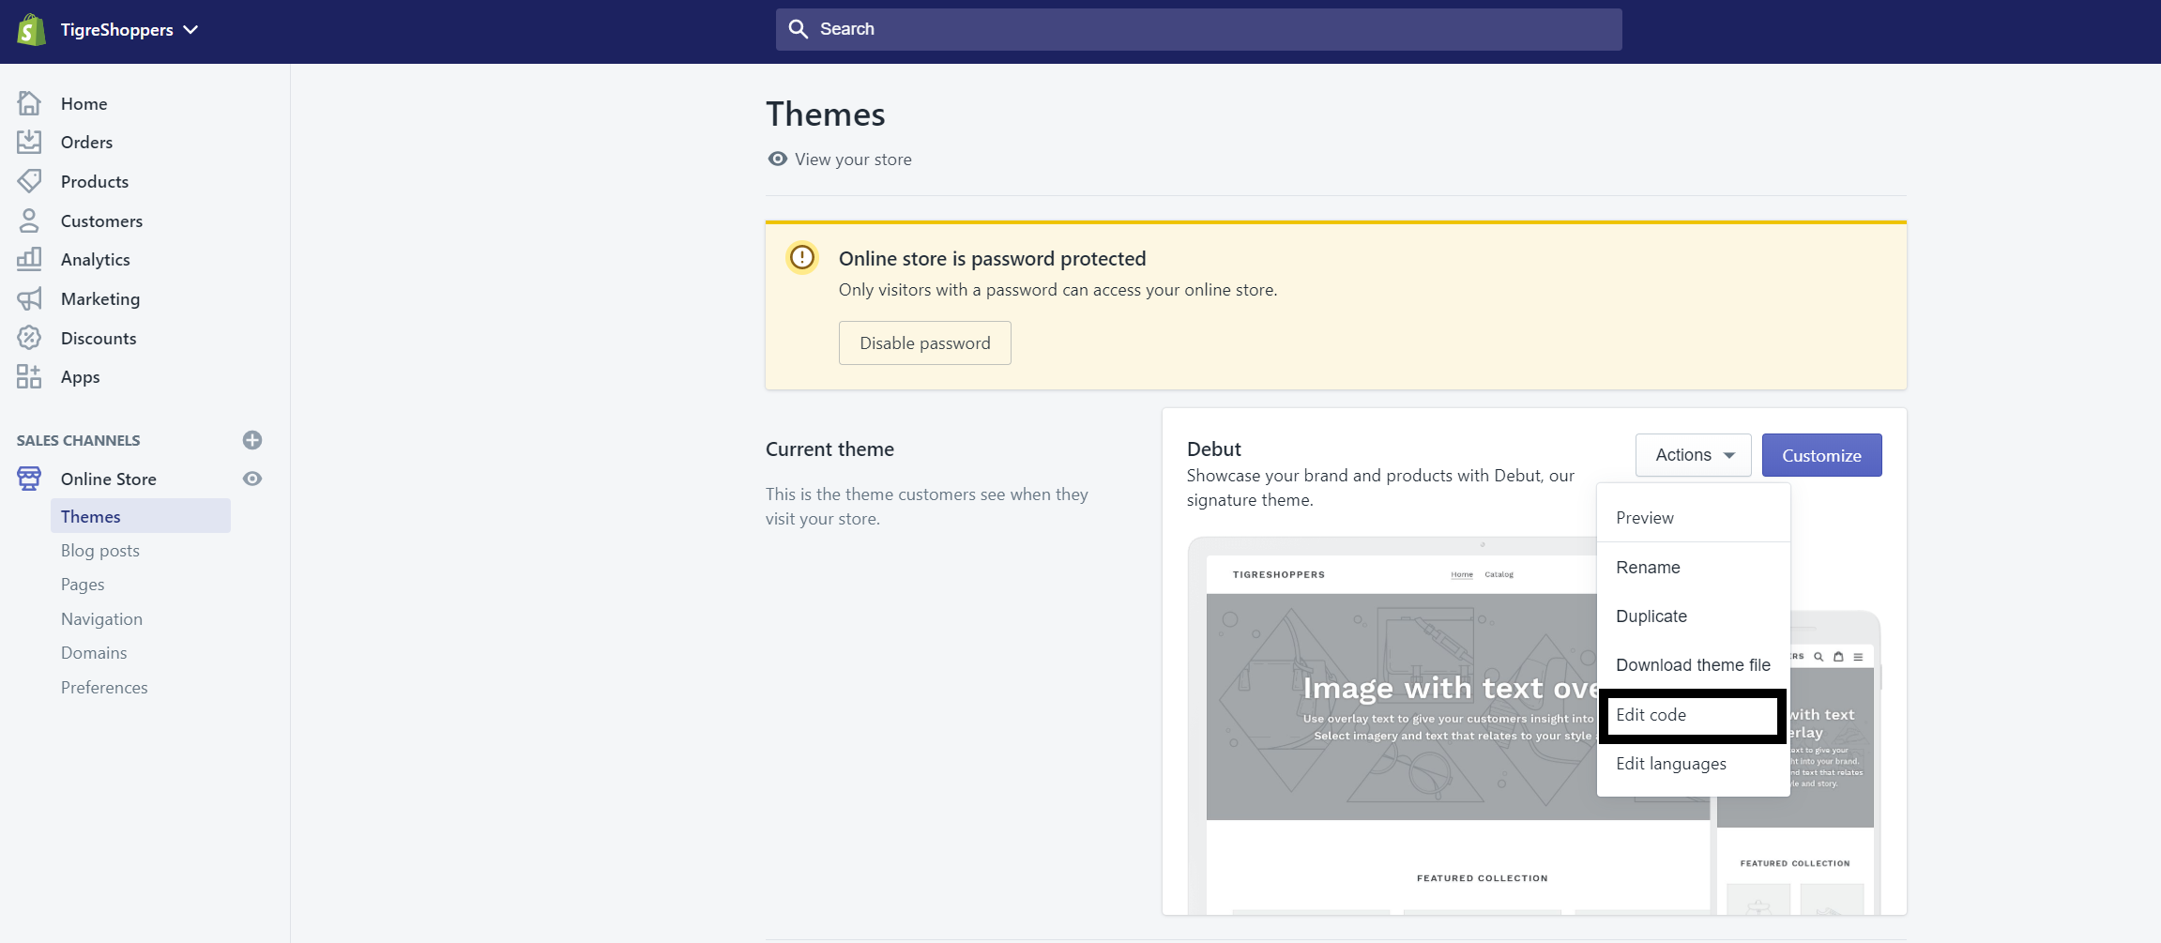
Task: Choose Edit code from the Actions menu
Action: 1651,714
